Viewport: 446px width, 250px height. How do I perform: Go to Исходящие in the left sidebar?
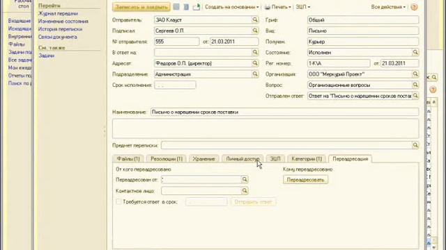[x=20, y=28]
